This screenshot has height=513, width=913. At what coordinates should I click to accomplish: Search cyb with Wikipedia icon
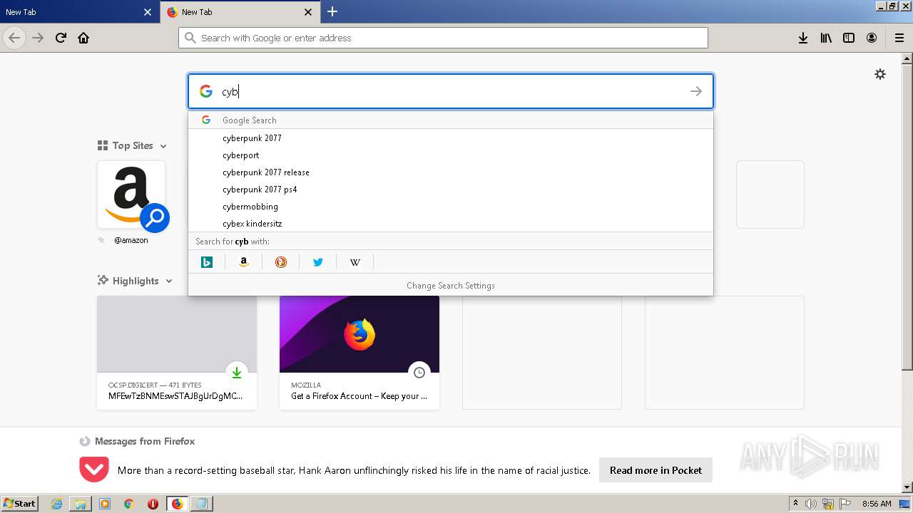click(x=355, y=262)
